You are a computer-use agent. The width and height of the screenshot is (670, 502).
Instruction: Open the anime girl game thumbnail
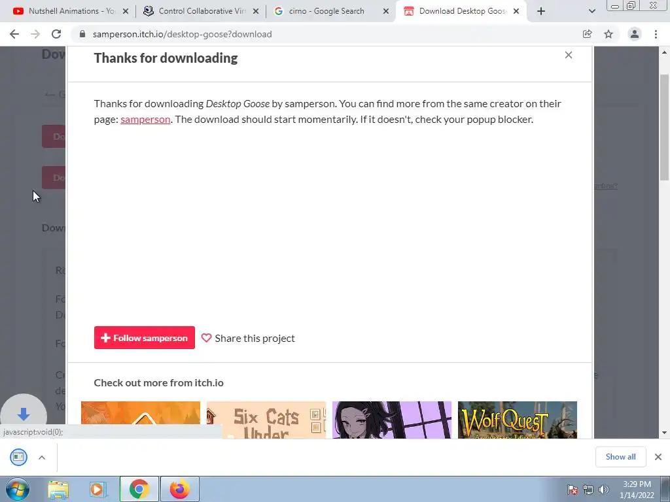[392, 420]
